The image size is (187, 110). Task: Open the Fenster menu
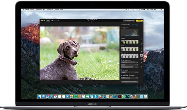tap(57, 10)
